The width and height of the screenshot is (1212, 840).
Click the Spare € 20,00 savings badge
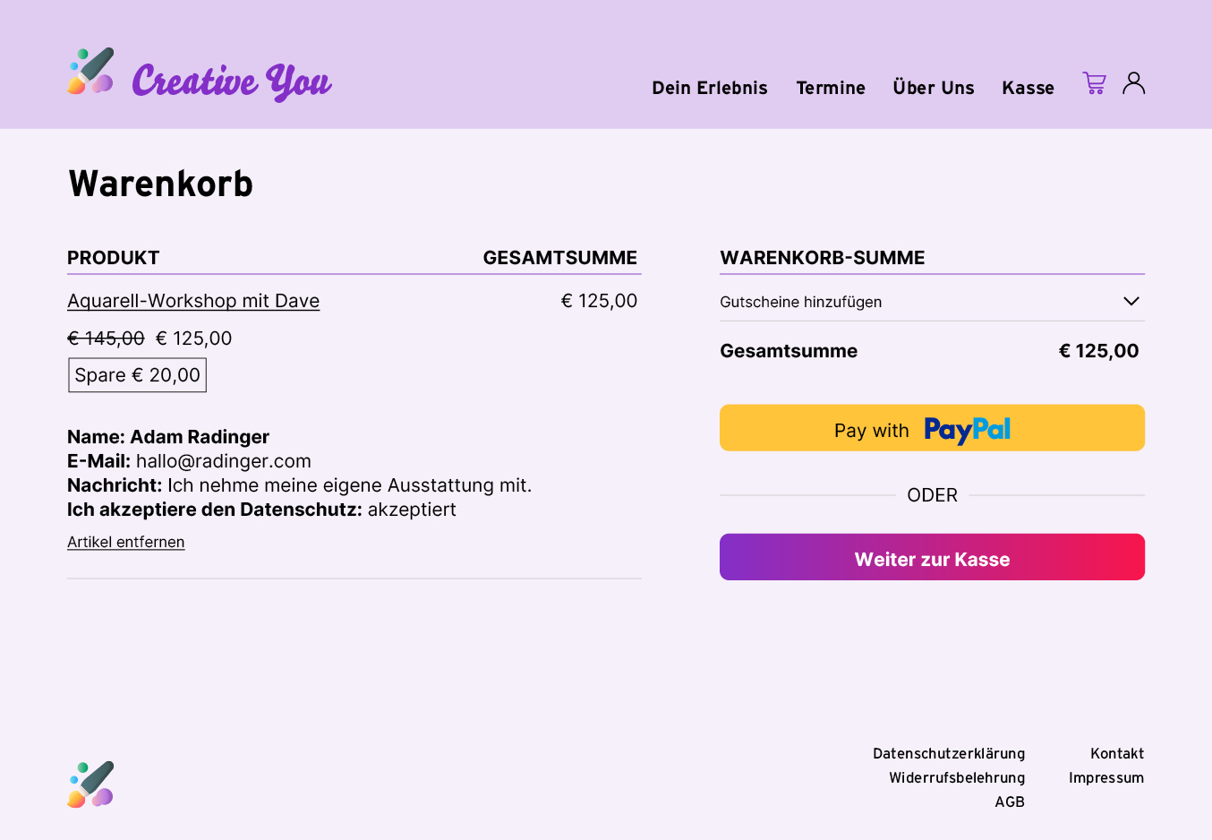(x=138, y=375)
